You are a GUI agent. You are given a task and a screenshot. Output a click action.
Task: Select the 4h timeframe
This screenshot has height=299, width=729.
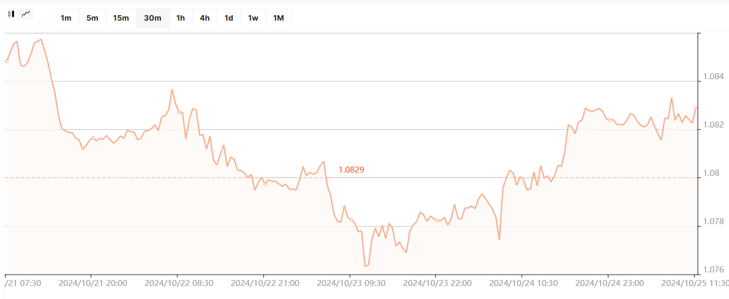click(x=204, y=18)
